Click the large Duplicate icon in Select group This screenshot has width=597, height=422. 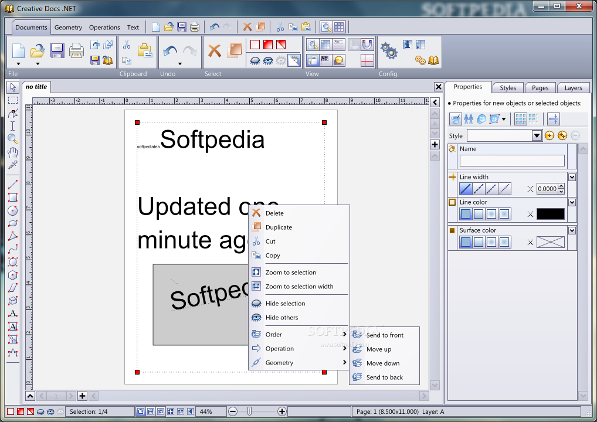point(235,50)
